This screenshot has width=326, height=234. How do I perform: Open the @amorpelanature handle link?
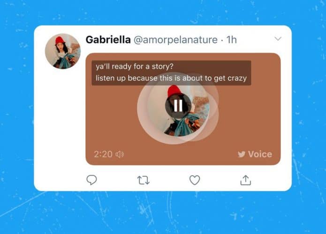(175, 40)
